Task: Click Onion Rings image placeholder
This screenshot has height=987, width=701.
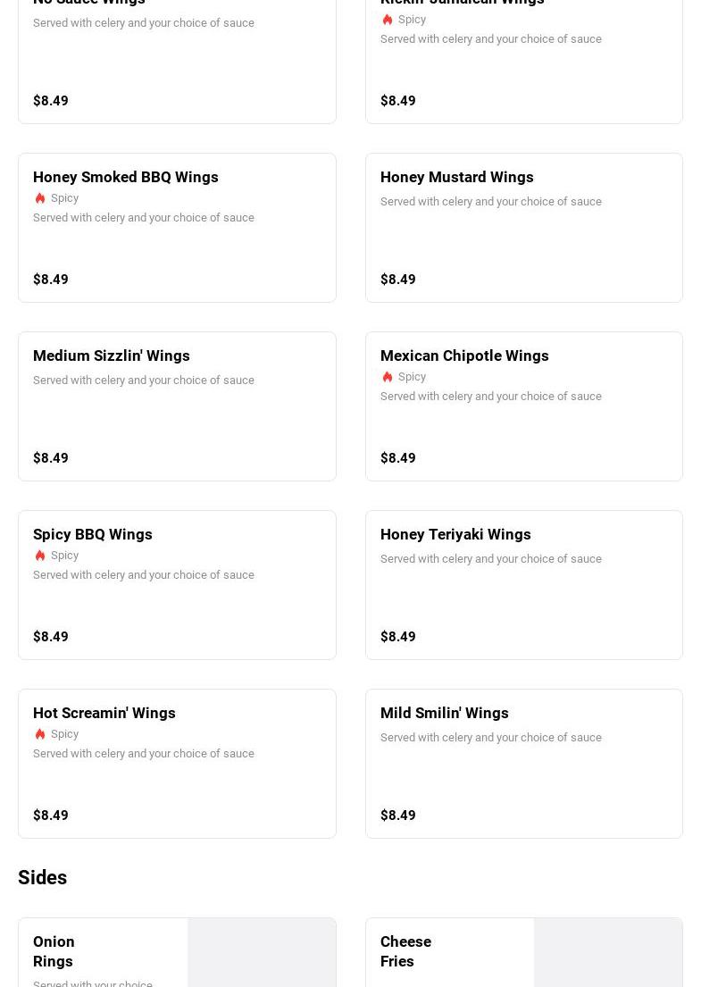Action: pyautogui.click(x=261, y=953)
